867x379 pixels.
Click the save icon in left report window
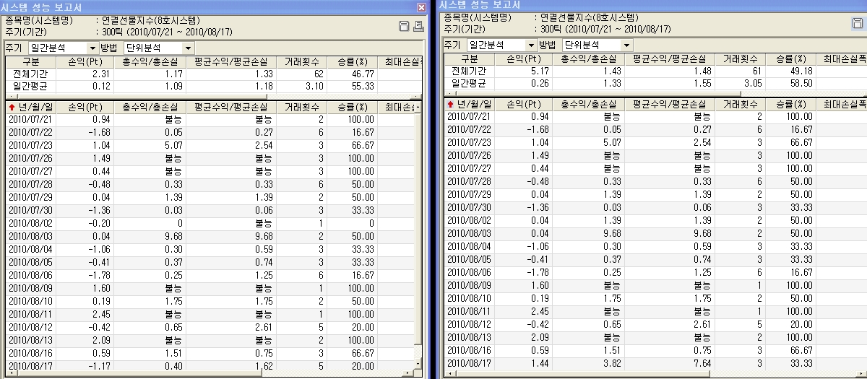[x=405, y=27]
